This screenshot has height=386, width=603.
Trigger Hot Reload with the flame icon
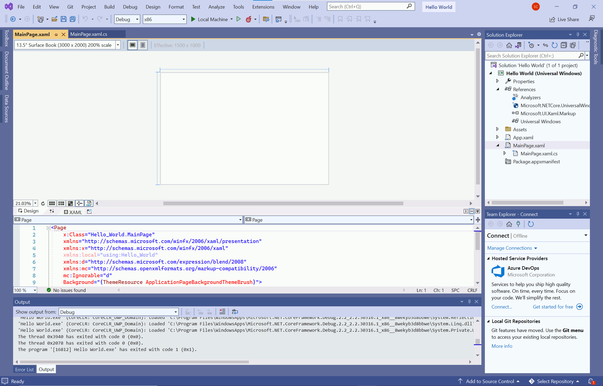pos(249,19)
